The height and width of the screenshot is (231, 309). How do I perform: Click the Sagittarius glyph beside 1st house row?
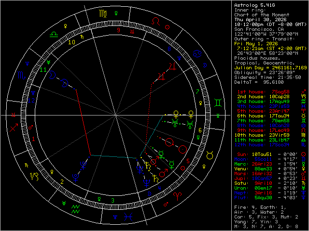tap(304, 92)
